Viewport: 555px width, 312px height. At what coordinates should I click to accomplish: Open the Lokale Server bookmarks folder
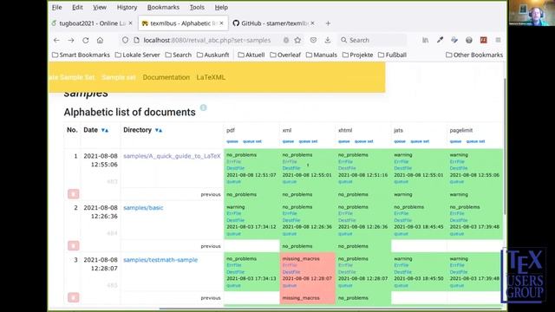(137, 55)
